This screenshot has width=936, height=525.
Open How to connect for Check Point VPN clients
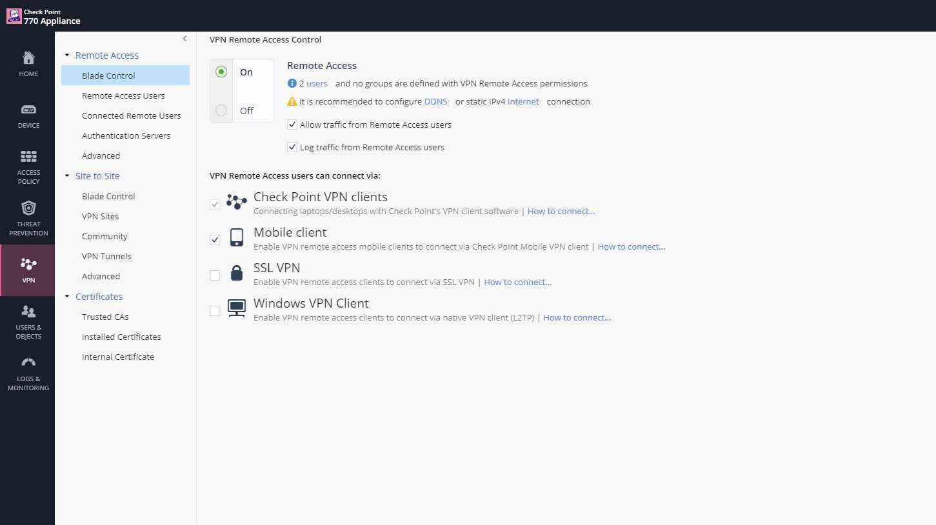(561, 211)
